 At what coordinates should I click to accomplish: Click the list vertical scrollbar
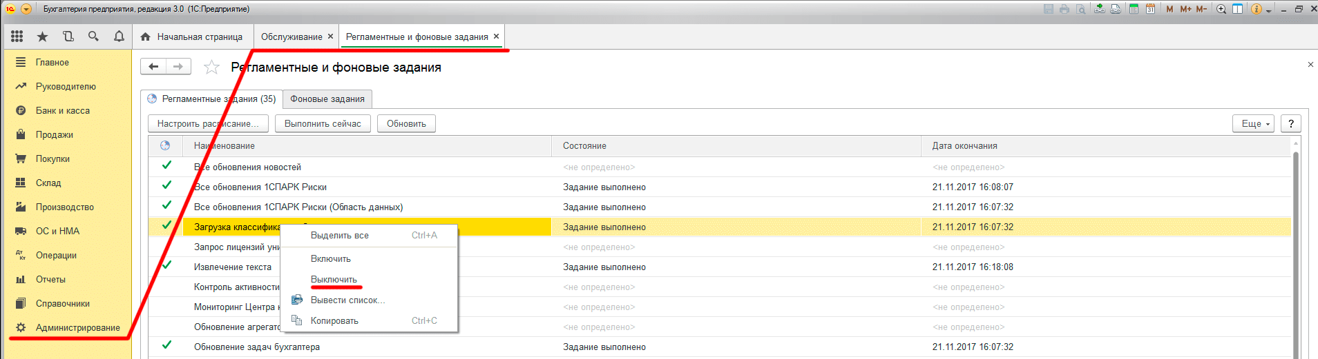tap(1295, 248)
